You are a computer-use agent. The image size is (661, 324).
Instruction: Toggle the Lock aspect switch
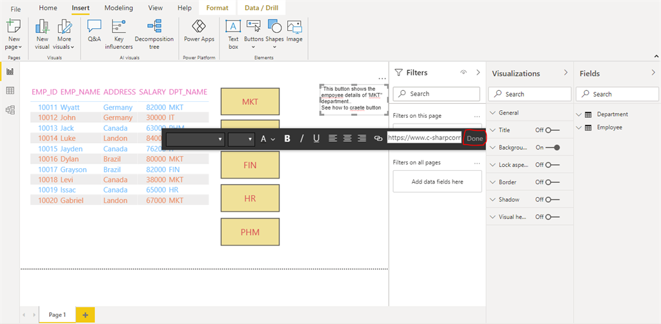coord(553,165)
